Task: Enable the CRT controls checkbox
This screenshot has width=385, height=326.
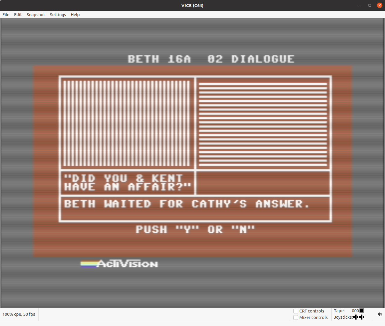Action: click(296, 311)
